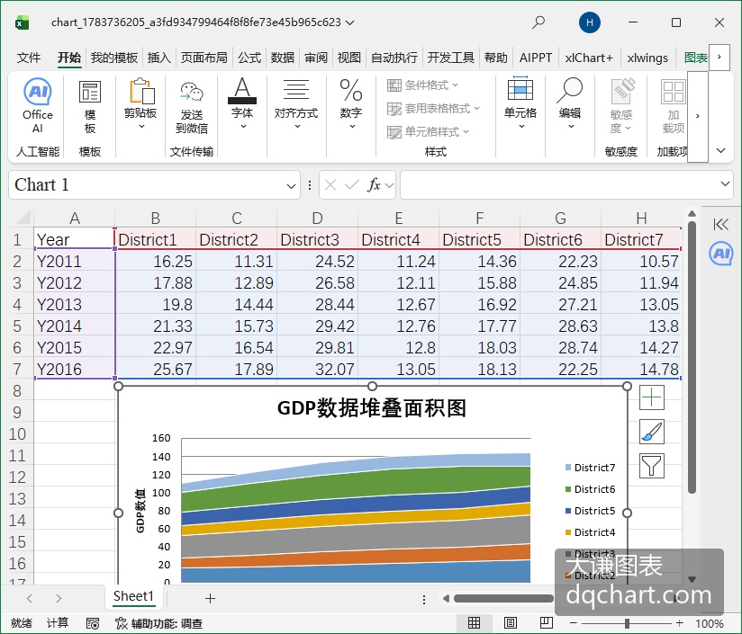Switch to Page Break Preview view

pyautogui.click(x=546, y=622)
